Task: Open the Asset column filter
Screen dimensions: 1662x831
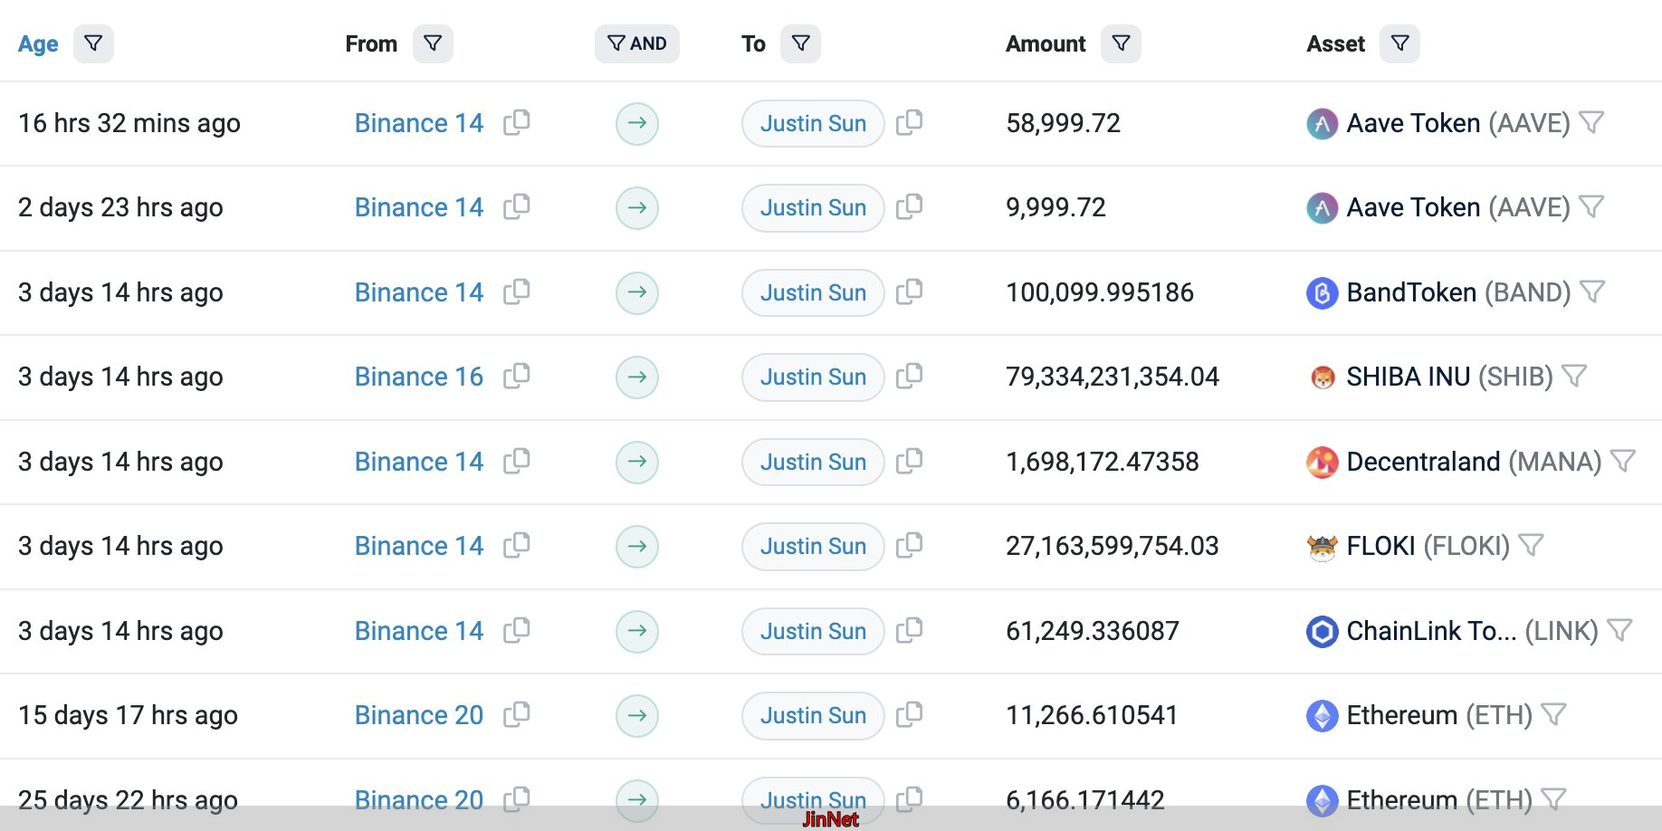Action: click(1399, 43)
